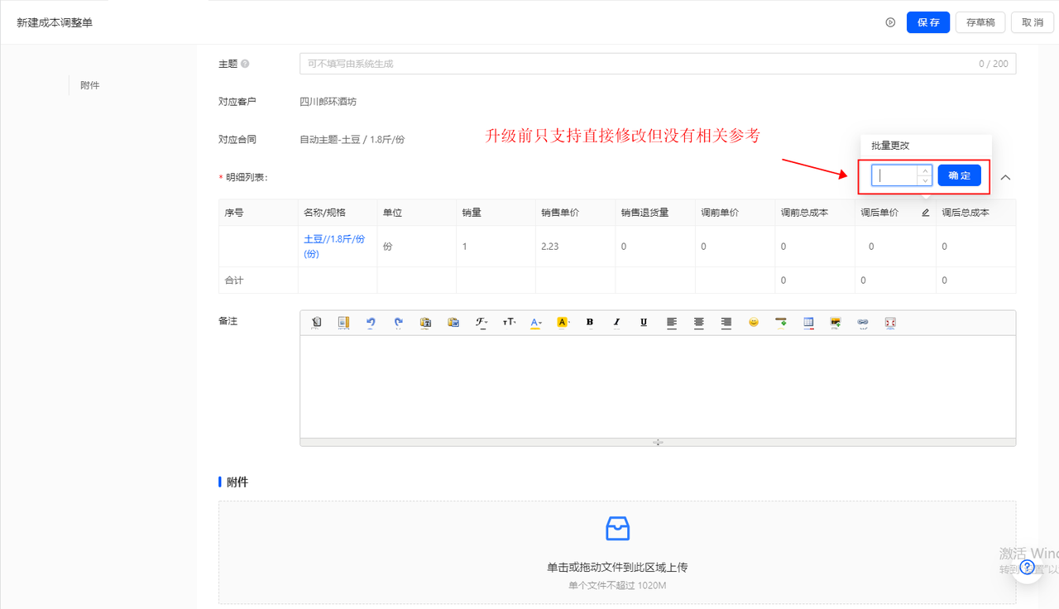Click the customer name 四川郎环酒坊

[328, 102]
